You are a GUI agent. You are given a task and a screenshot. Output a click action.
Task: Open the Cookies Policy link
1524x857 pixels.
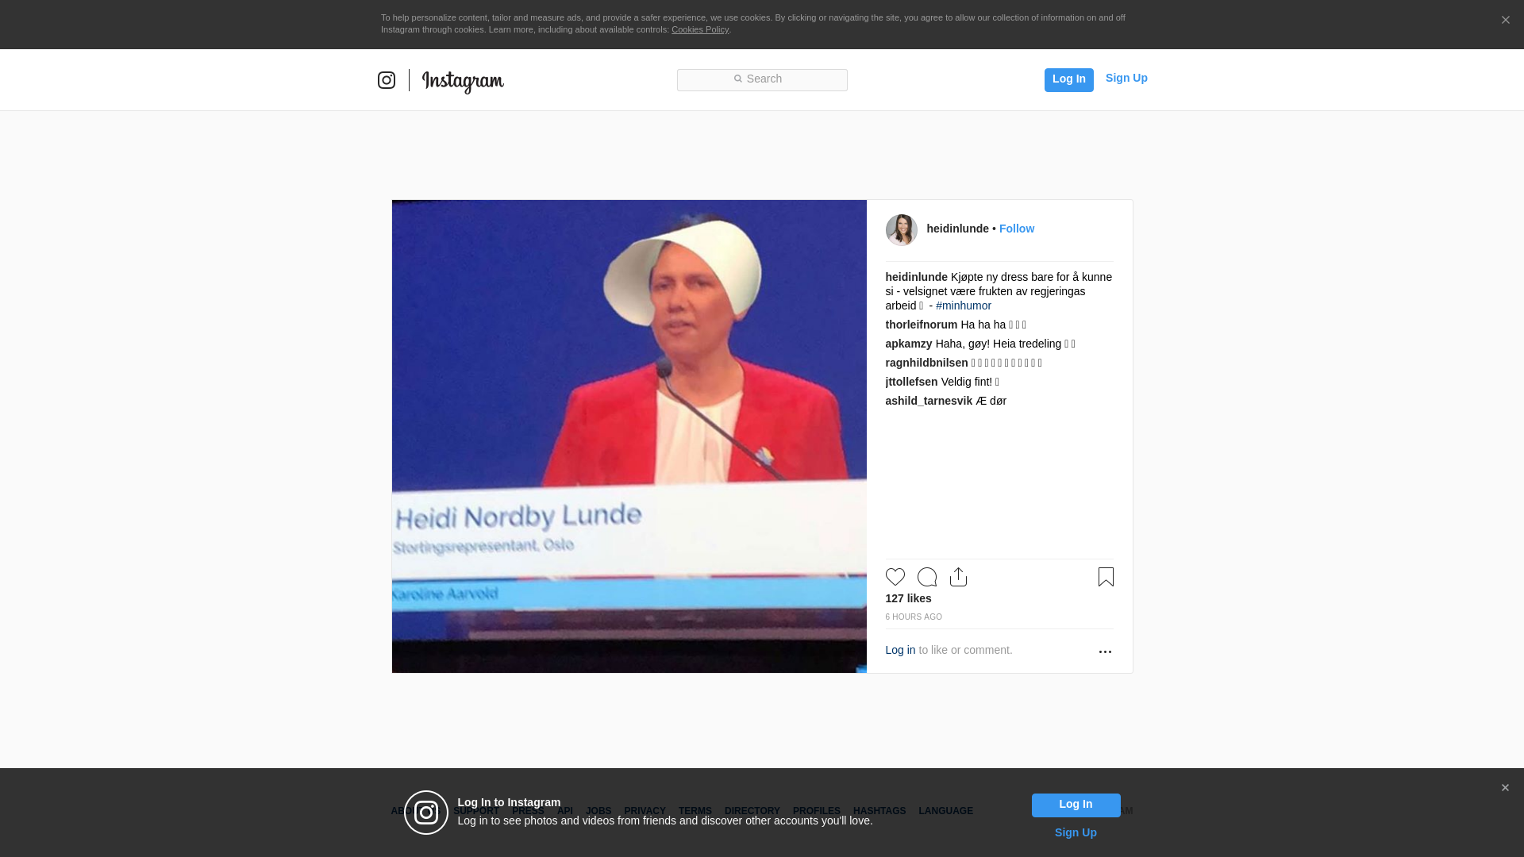[x=700, y=29]
